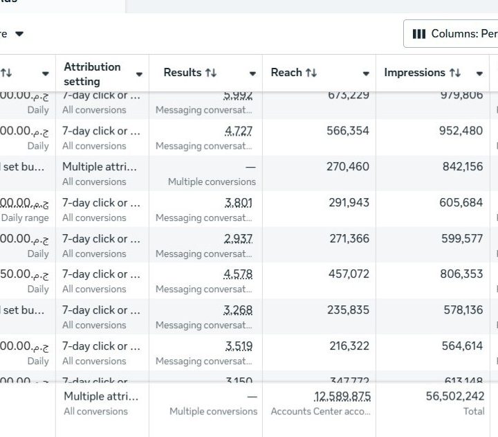Open Results column dropdown arrow
498x437 pixels.
(x=252, y=73)
